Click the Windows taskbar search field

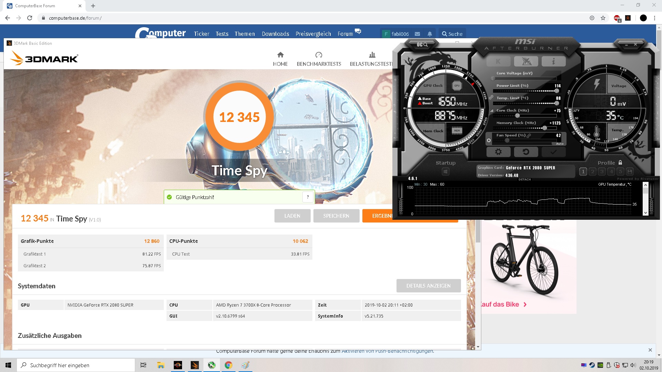[76, 365]
